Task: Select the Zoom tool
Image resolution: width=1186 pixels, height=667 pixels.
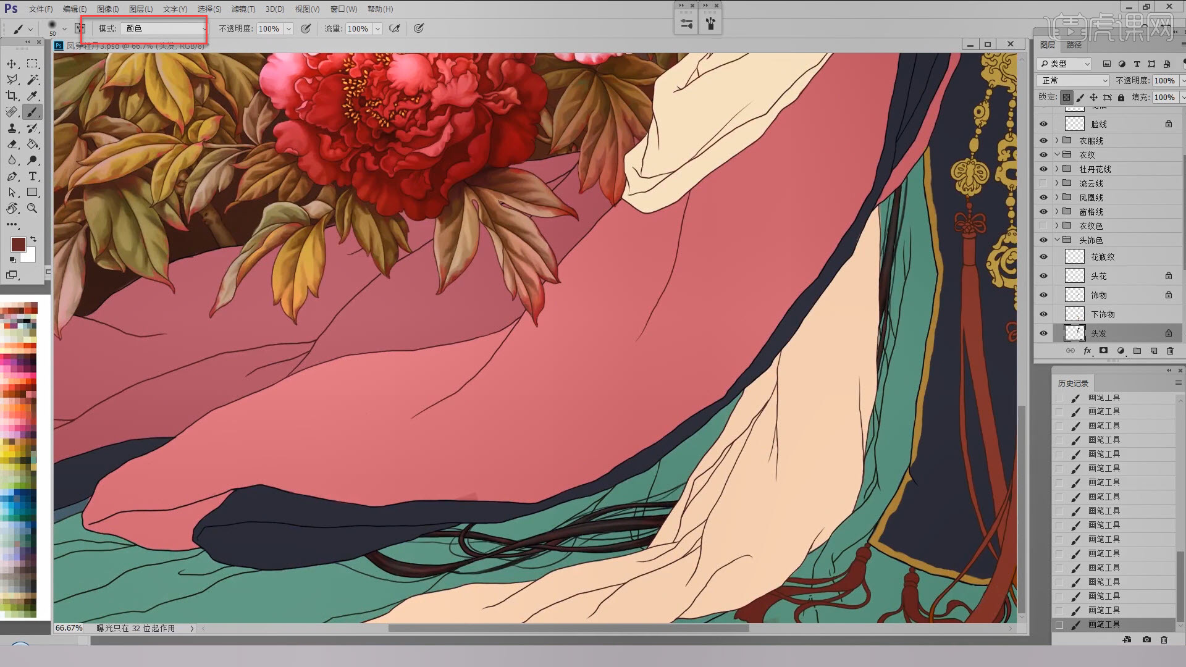Action: (x=33, y=208)
